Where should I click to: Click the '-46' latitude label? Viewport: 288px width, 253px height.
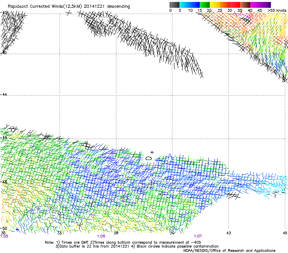tap(4, 137)
